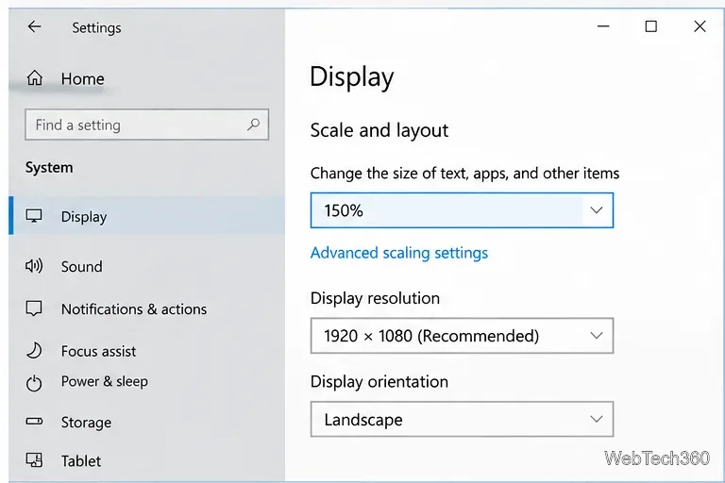
Task: Open the Display resolution dropdown
Action: (462, 336)
